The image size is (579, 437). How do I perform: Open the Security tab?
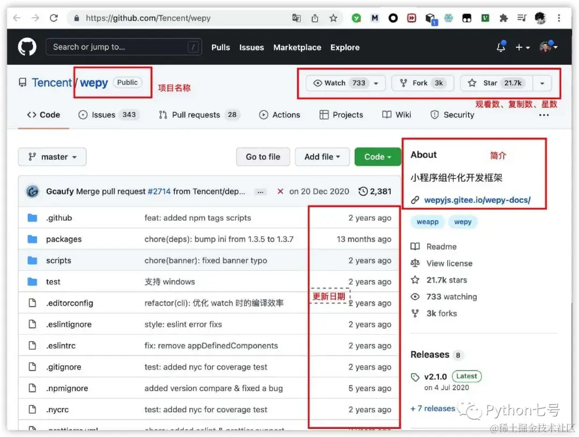pos(452,115)
